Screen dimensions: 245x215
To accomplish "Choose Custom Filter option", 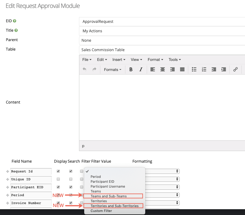I will click(115, 211).
